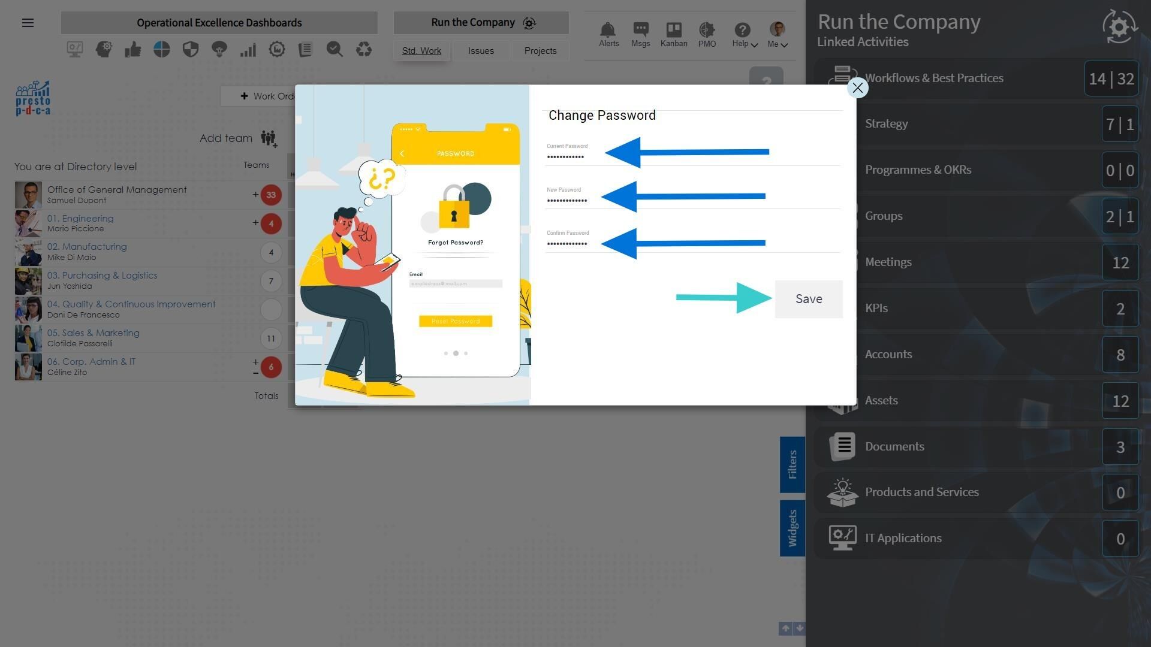This screenshot has width=1151, height=647.
Task: Open the Kanban board icon
Action: click(674, 29)
